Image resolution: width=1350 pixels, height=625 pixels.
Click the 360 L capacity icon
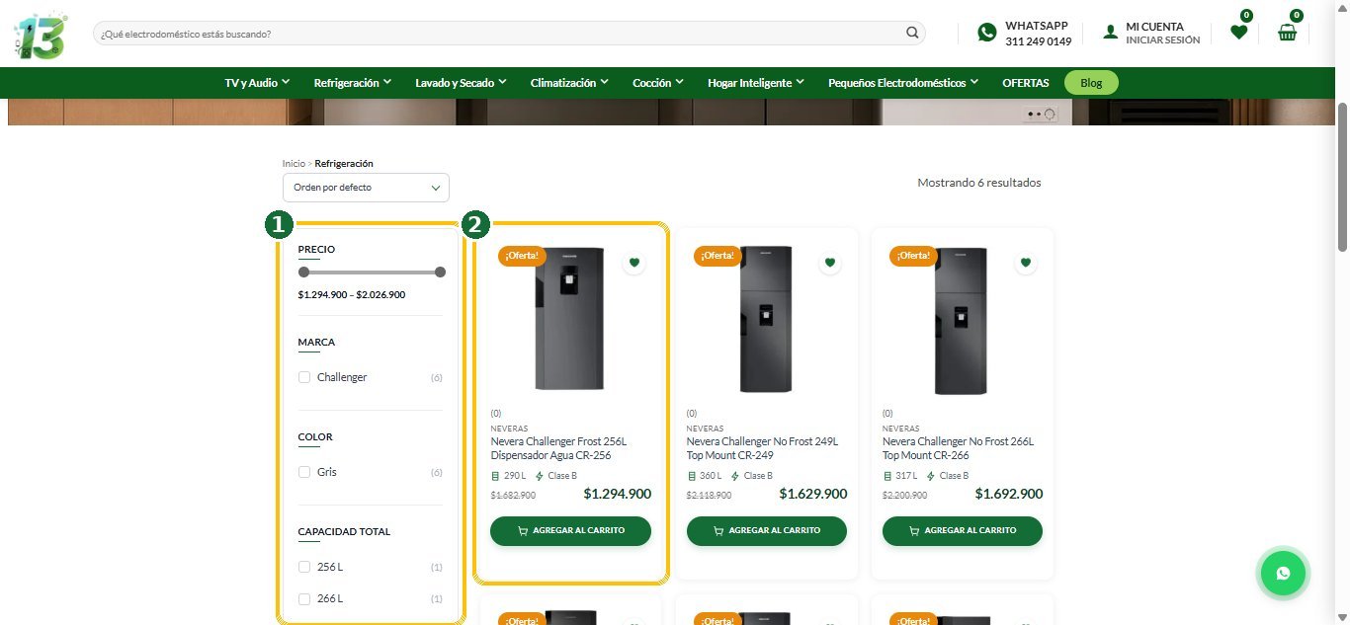pos(691,476)
